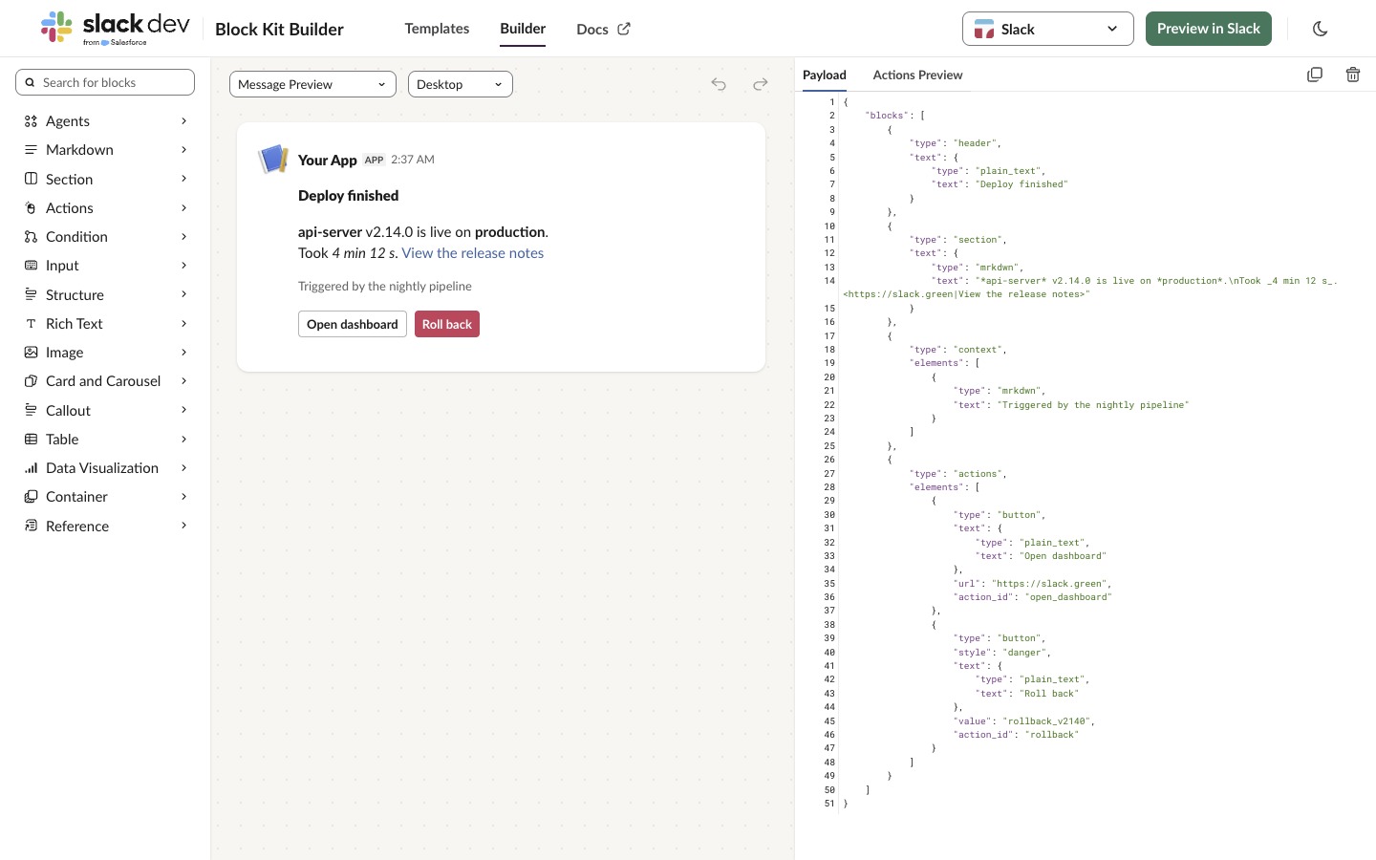This screenshot has width=1376, height=860.
Task: Click the external link icon beside Docs
Action: 624,29
